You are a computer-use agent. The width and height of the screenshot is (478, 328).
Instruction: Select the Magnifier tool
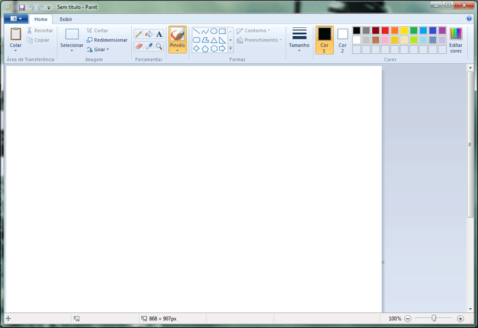point(159,46)
